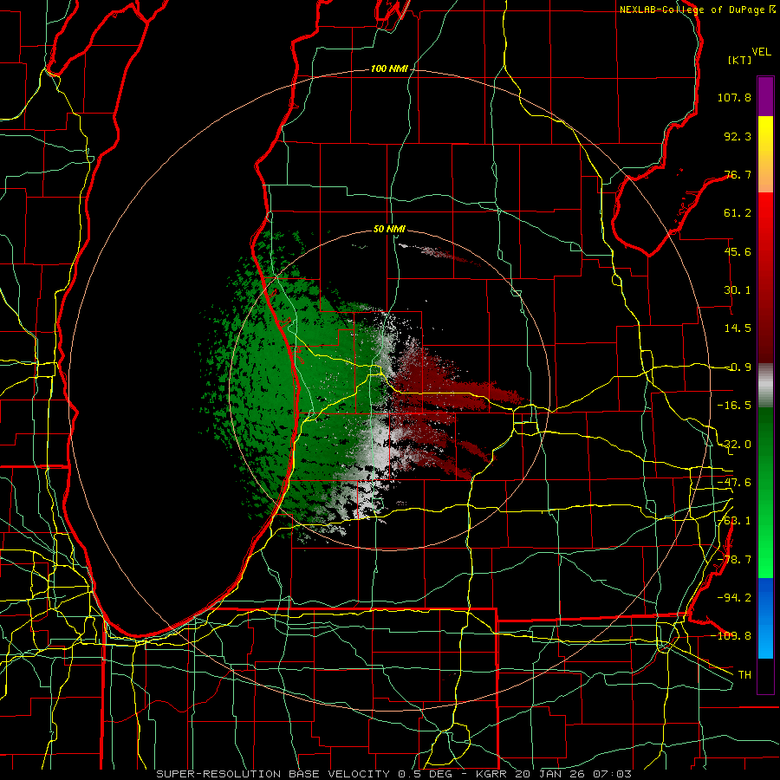Click the 100 NMI range ring label
Screen dimensions: 780x780
tap(389, 68)
